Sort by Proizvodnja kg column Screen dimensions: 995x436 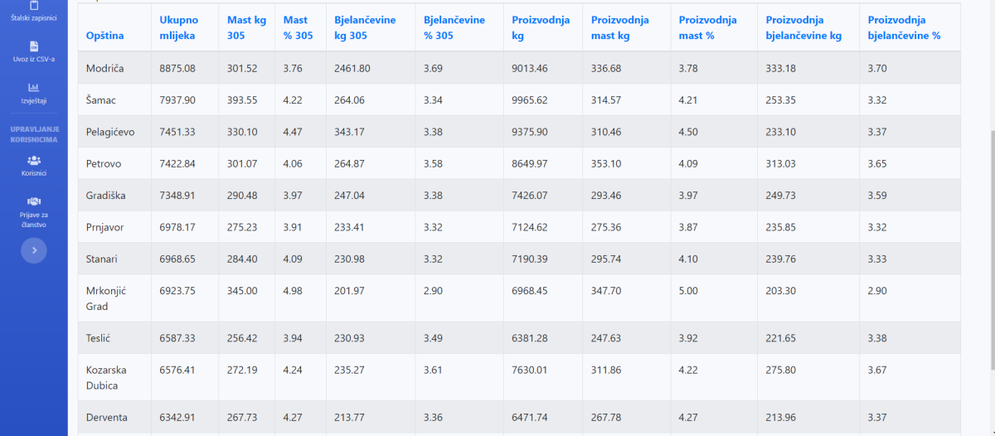541,28
